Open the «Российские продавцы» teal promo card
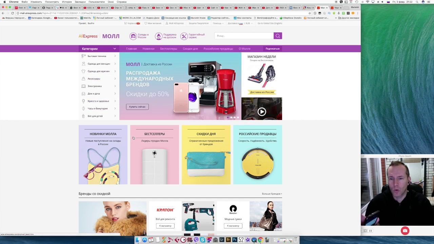 pyautogui.click(x=258, y=155)
